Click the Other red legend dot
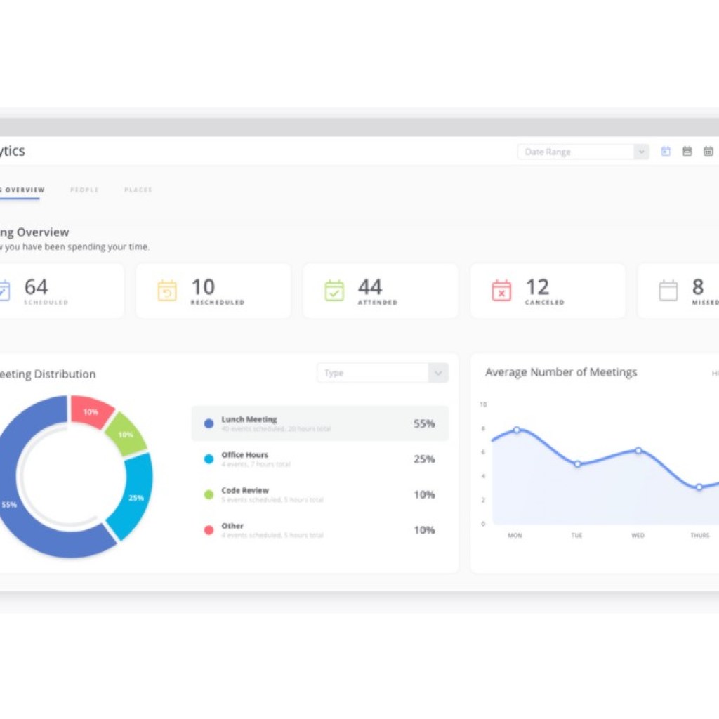The image size is (719, 719). point(209,530)
